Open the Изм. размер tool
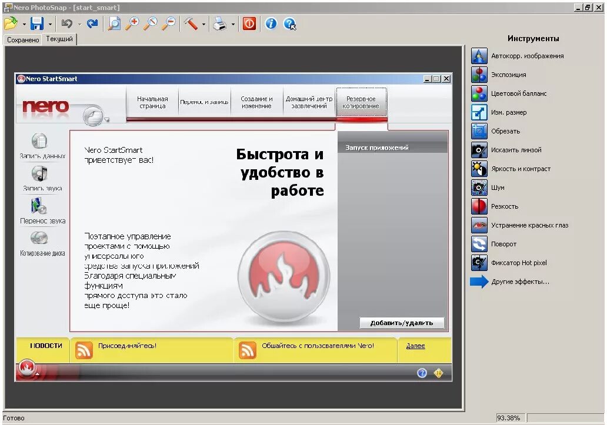Screen dimensions: 607x425 pyautogui.click(x=499, y=112)
